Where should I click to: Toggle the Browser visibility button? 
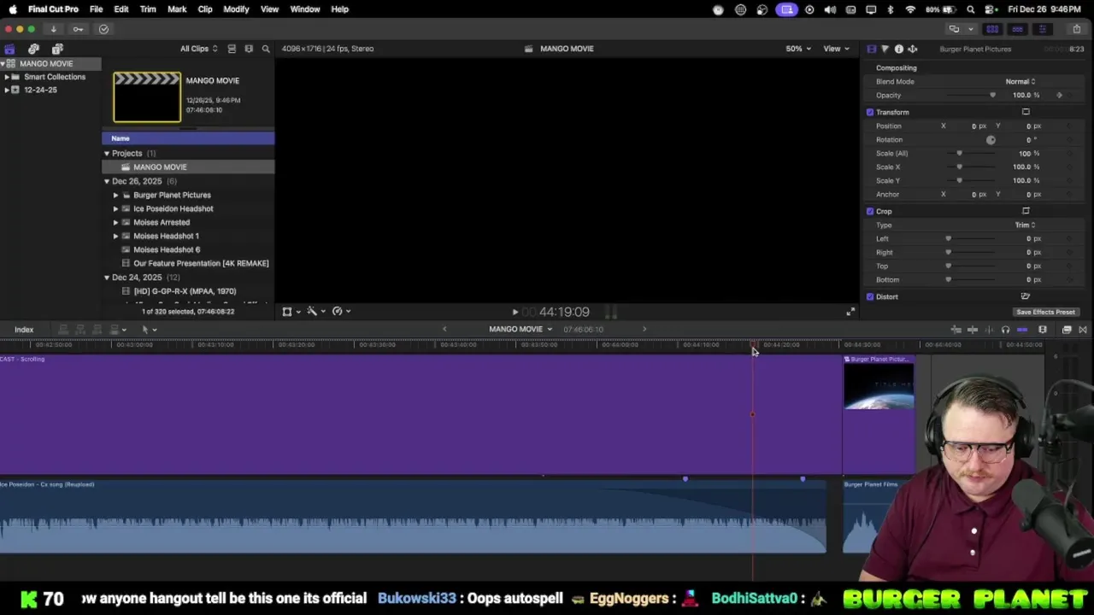[992, 29]
